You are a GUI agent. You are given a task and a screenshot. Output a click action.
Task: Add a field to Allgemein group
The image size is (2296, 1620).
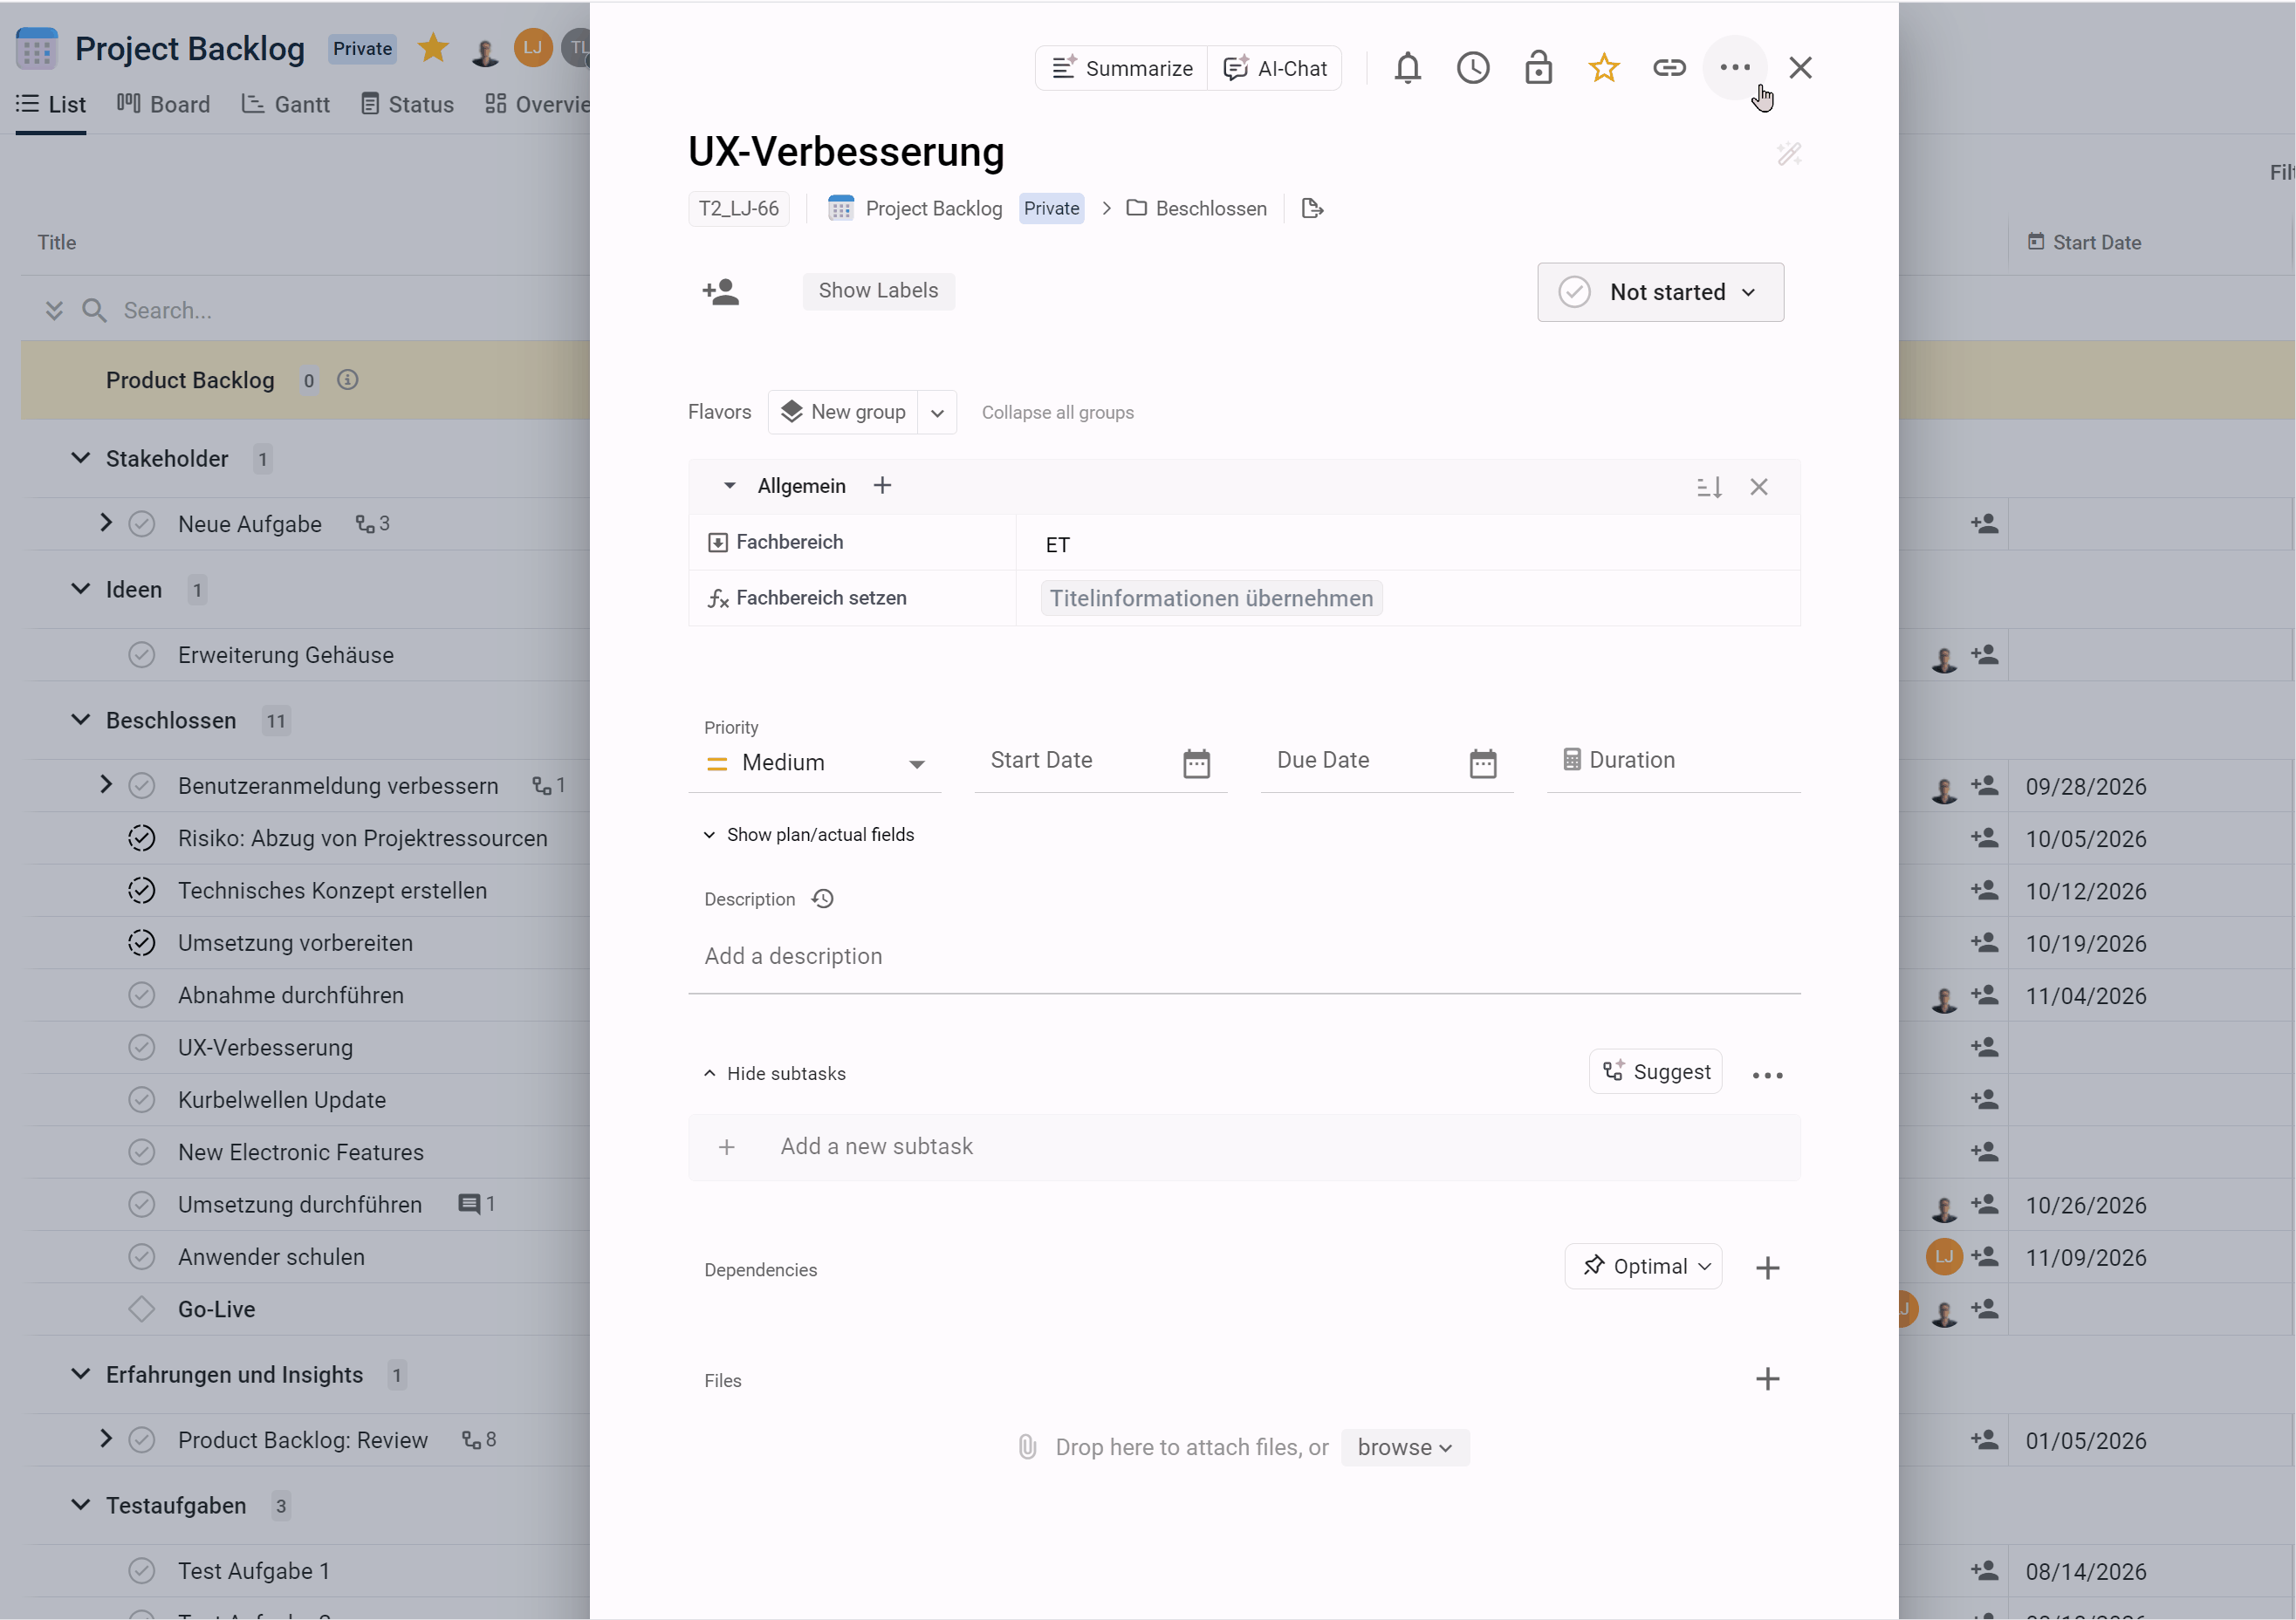(x=882, y=486)
